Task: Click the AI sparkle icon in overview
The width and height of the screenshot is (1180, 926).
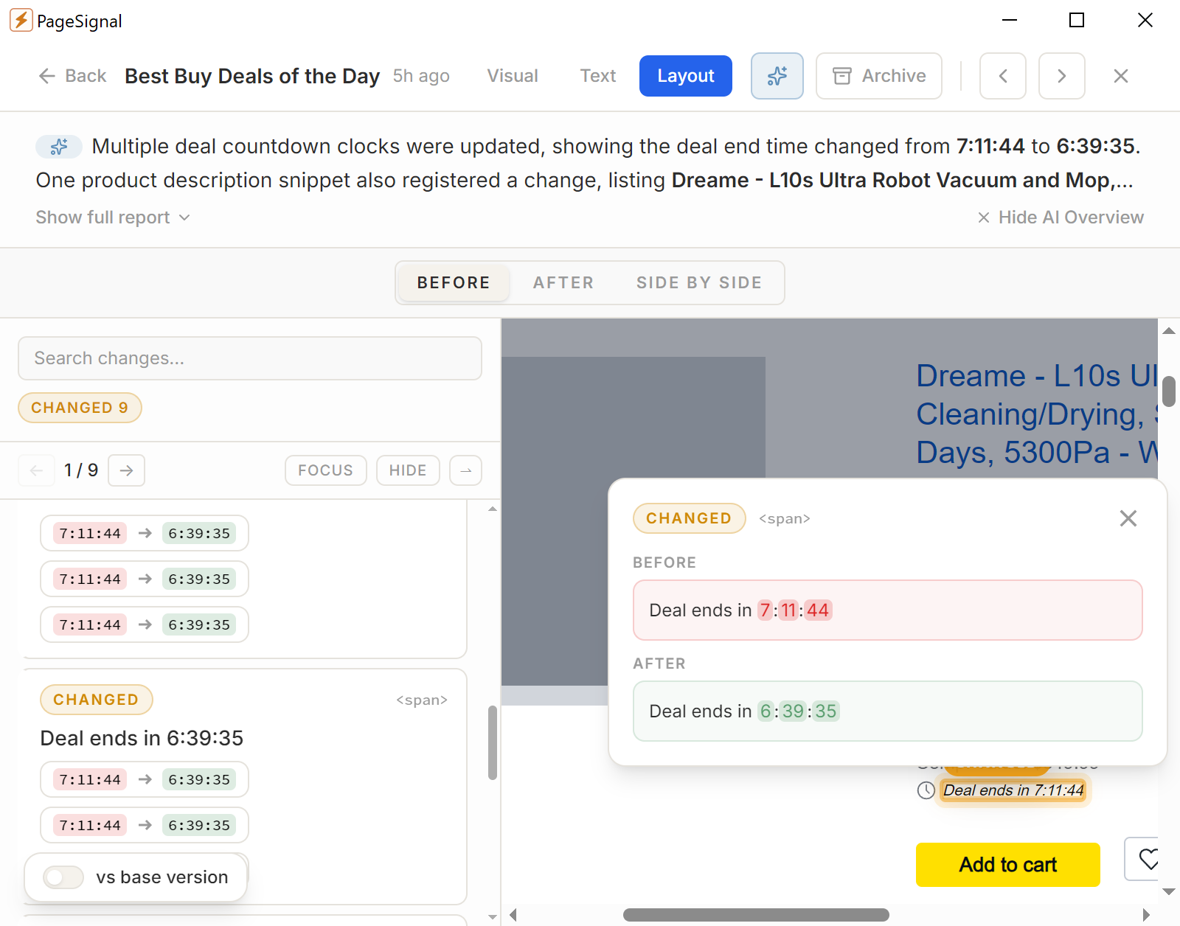Action: tap(59, 147)
